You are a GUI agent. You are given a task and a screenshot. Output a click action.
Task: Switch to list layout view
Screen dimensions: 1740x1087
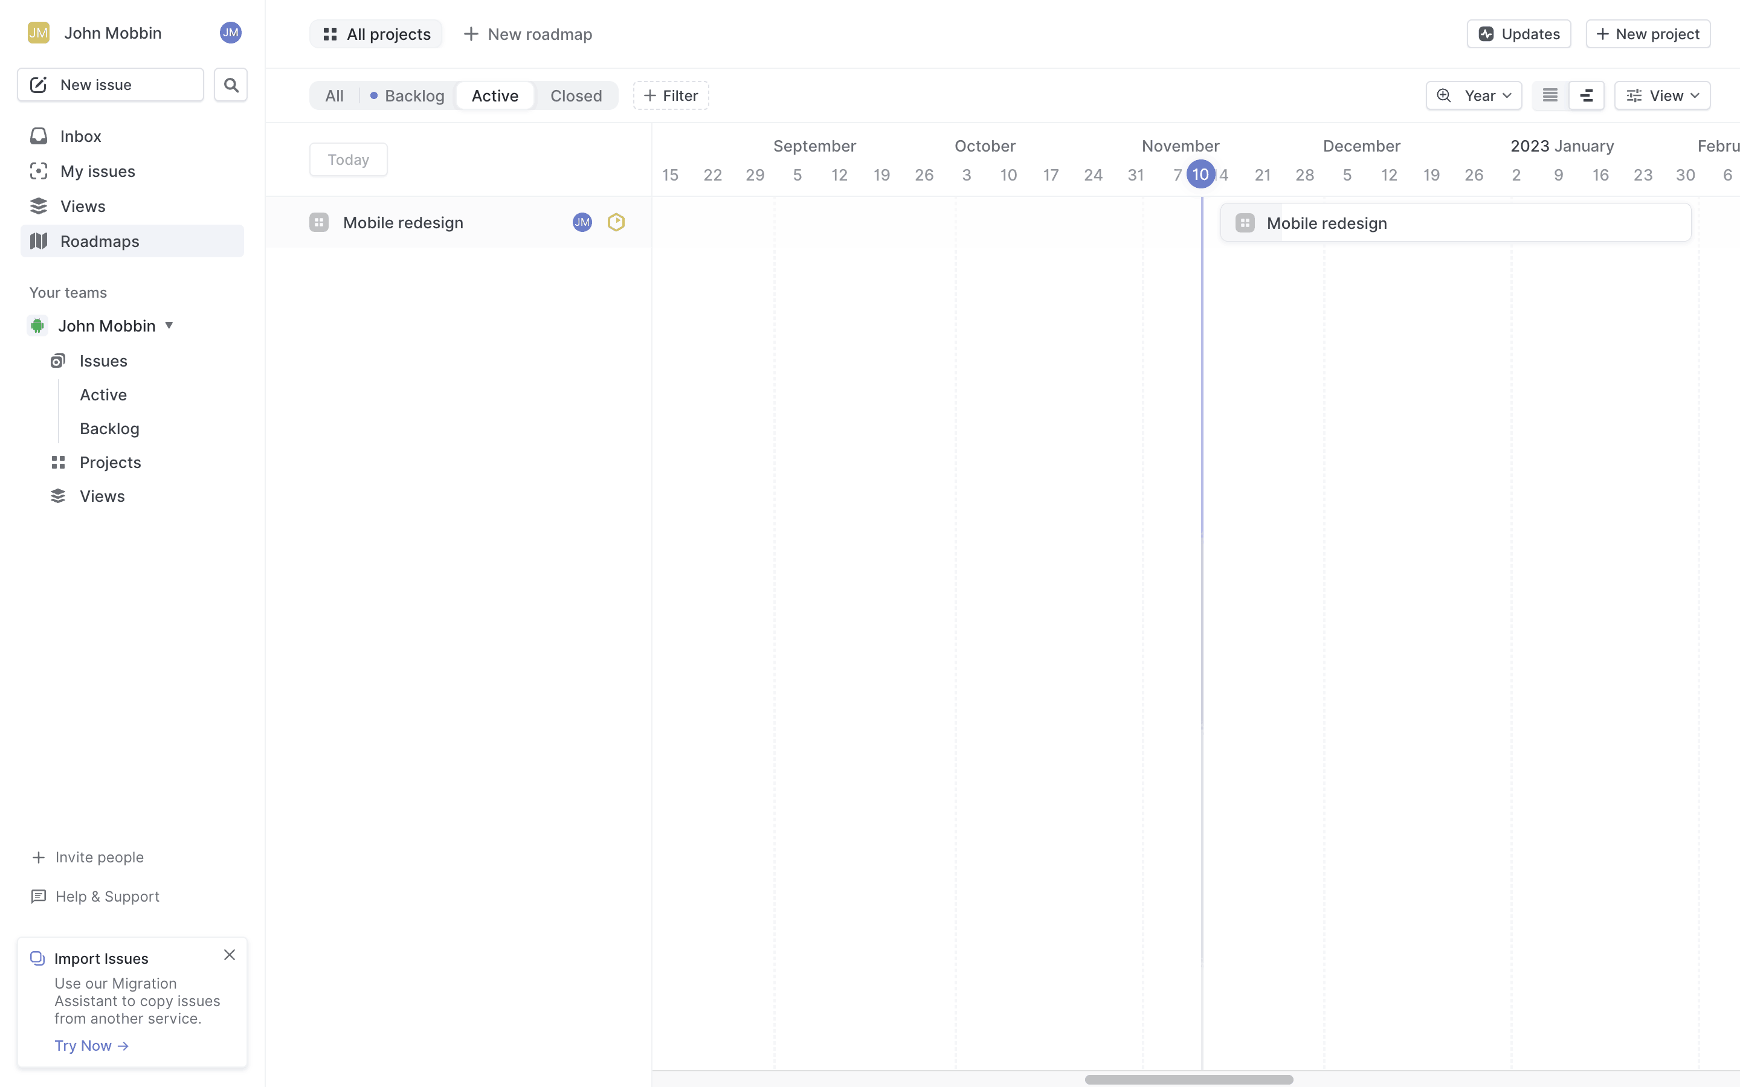pos(1550,95)
